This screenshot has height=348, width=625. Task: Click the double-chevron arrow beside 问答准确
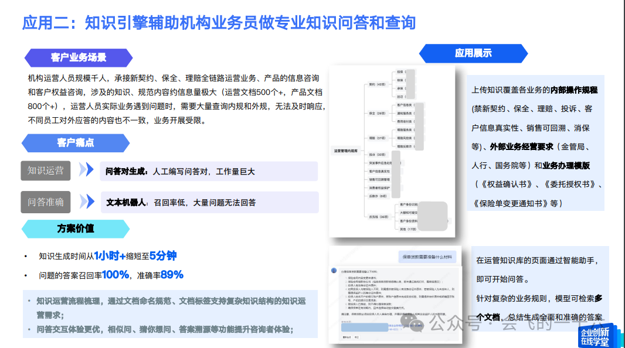(x=87, y=202)
